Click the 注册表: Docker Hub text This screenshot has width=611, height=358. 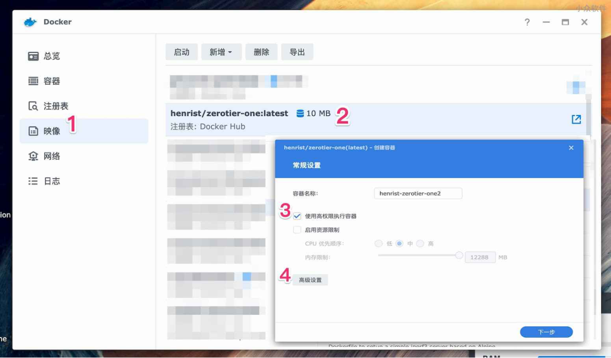pyautogui.click(x=207, y=127)
